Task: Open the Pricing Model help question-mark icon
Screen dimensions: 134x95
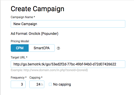Action: tap(58, 48)
